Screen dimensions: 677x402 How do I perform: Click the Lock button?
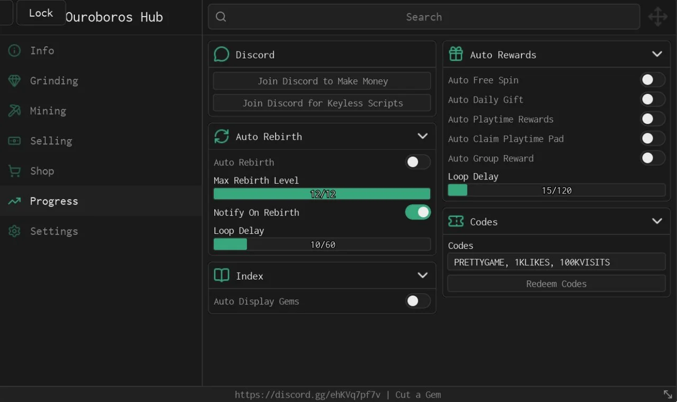tap(41, 13)
